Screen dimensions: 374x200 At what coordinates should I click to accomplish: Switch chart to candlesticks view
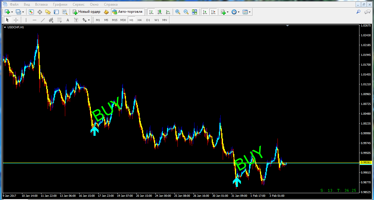tap(160, 12)
